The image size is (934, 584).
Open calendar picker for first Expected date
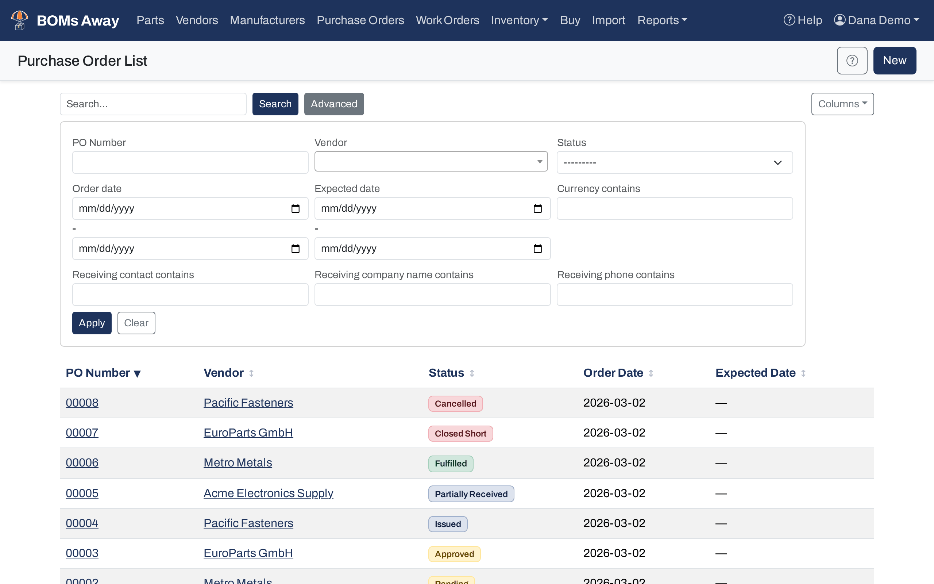(x=537, y=208)
